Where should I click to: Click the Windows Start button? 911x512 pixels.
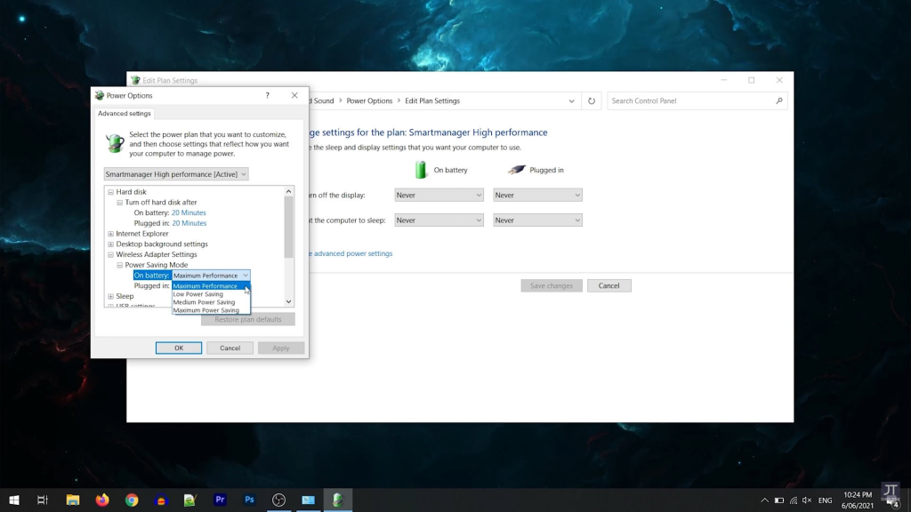14,500
